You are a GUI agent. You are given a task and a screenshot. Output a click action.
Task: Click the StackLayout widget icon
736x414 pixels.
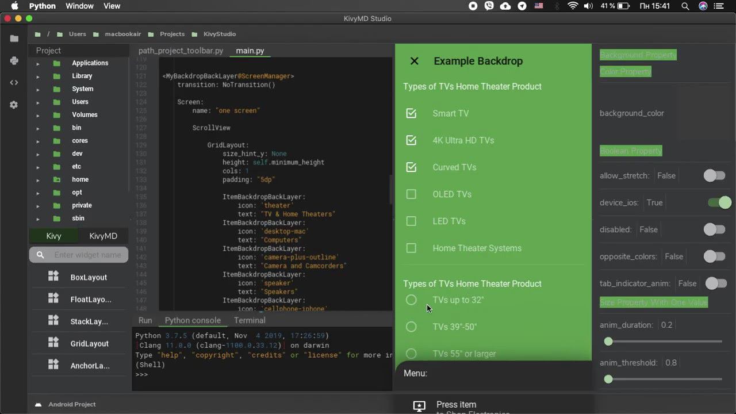point(53,321)
